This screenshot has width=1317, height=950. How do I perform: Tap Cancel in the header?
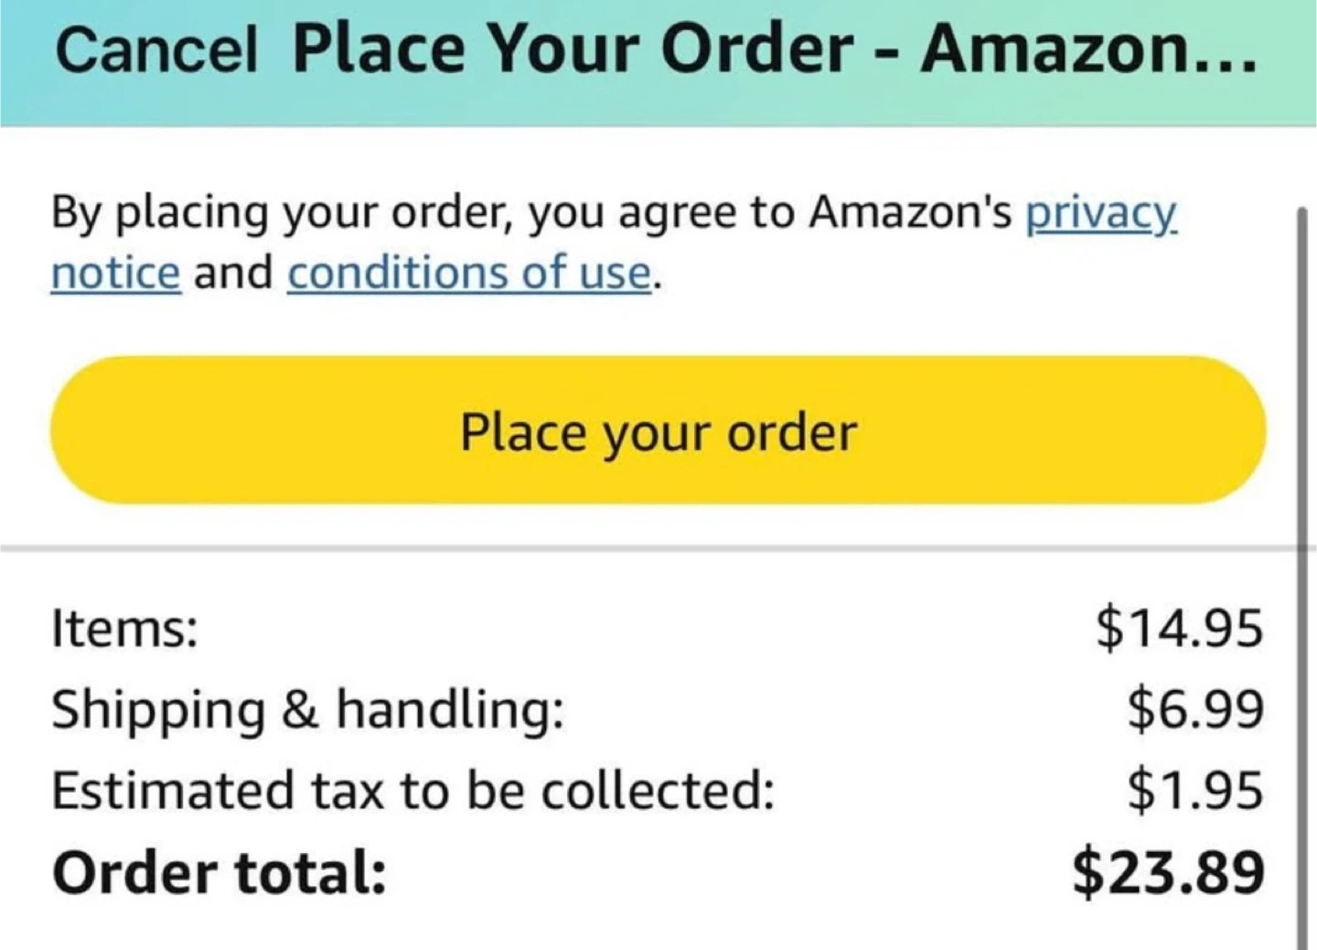tap(155, 49)
